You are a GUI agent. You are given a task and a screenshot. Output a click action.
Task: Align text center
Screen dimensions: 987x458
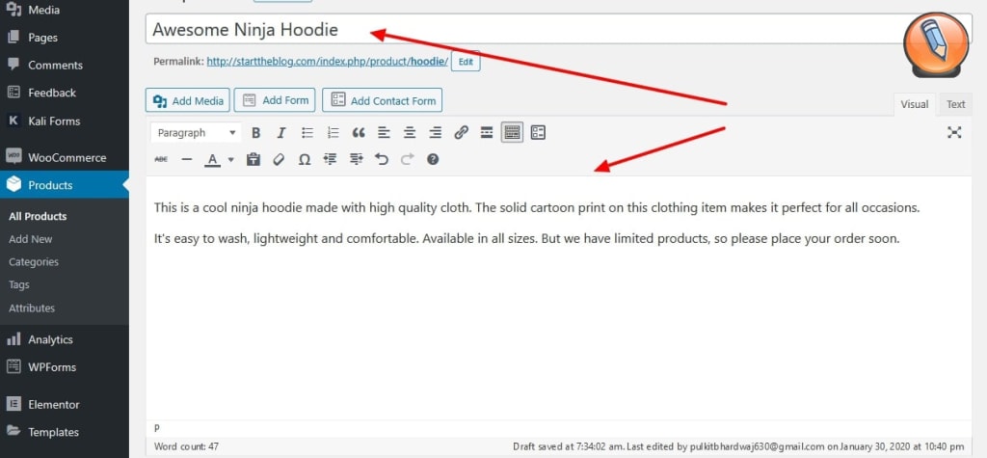[x=410, y=133]
